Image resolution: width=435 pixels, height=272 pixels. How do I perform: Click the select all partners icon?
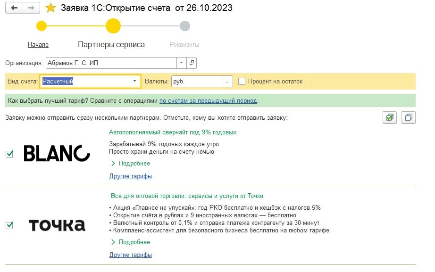[390, 117]
